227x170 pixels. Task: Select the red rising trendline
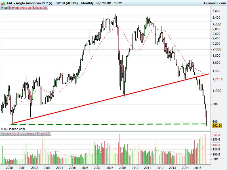pos(111,99)
